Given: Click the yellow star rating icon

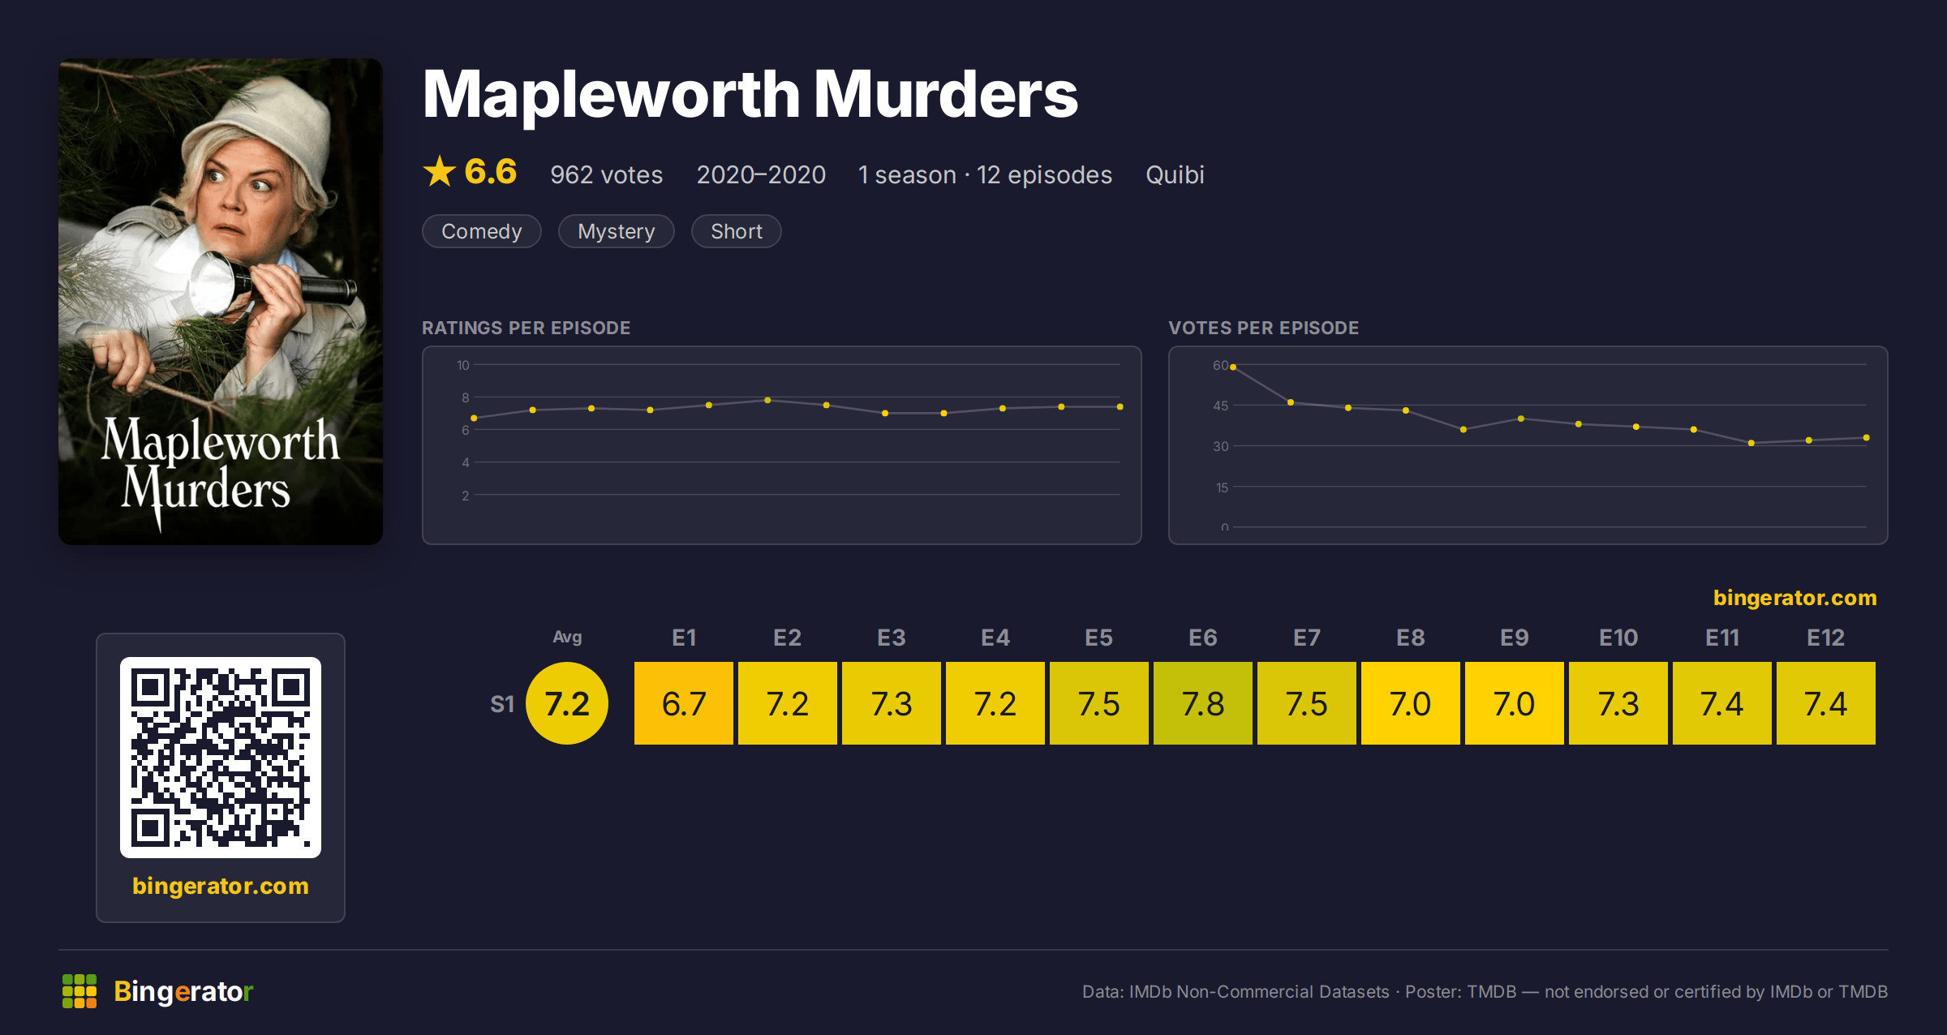Looking at the screenshot, I should (440, 172).
